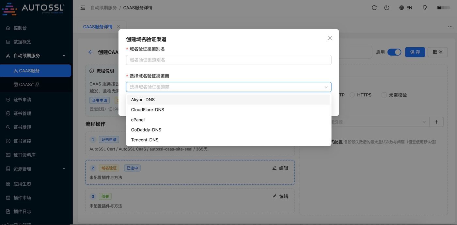The width and height of the screenshot is (457, 225).
Task: Toggle the 启用 switch
Action: pyautogui.click(x=394, y=52)
